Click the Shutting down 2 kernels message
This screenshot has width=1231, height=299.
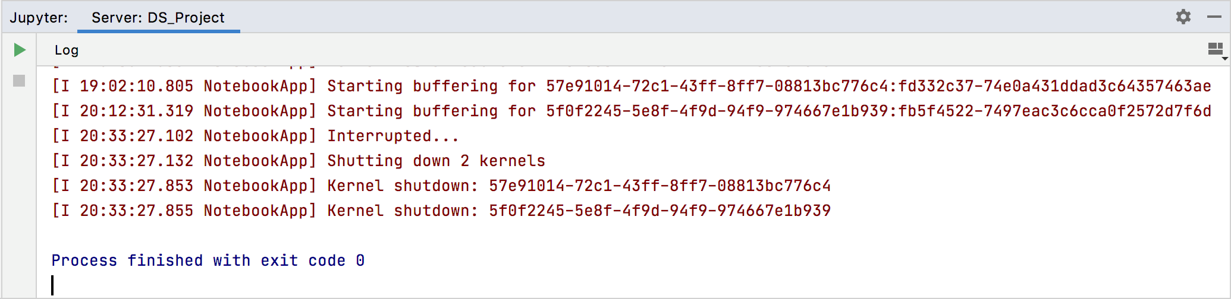436,161
